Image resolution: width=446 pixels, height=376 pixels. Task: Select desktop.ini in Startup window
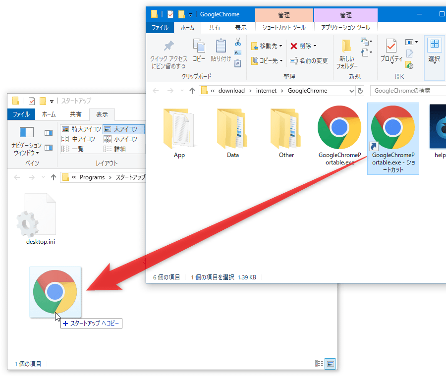tap(41, 219)
